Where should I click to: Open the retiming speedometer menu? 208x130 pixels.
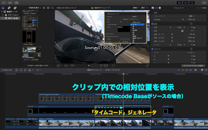point(73,66)
